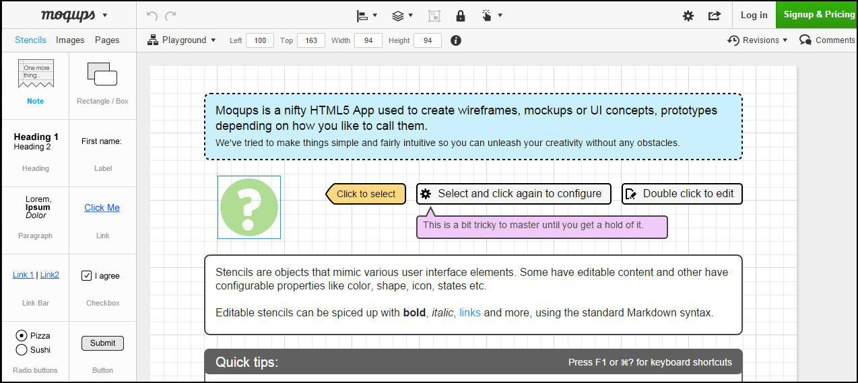Click the Stencils description text box

(x=473, y=295)
